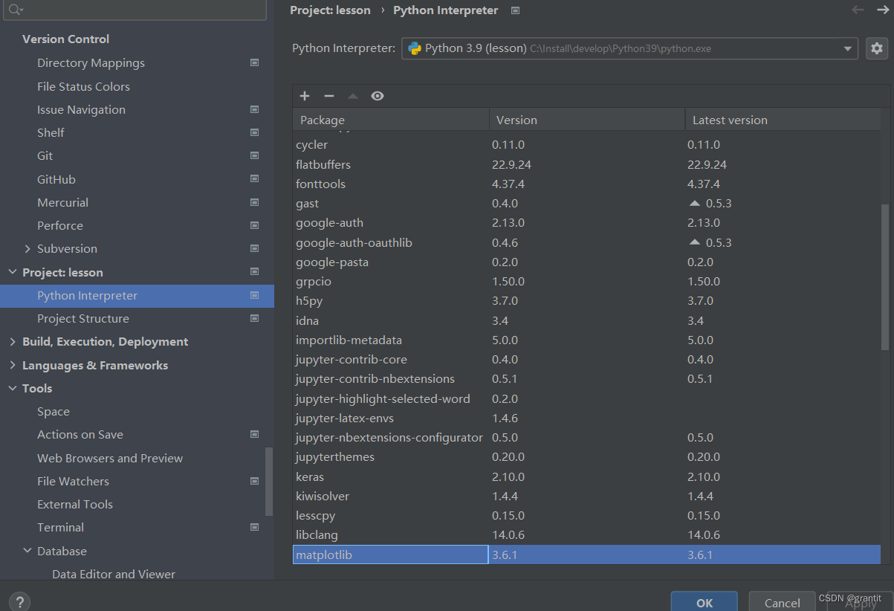This screenshot has width=894, height=611.
Task: Sort by the Package column header
Action: (x=391, y=120)
